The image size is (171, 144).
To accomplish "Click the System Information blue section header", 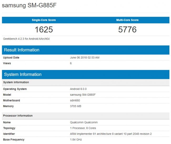I will click(23, 74).
